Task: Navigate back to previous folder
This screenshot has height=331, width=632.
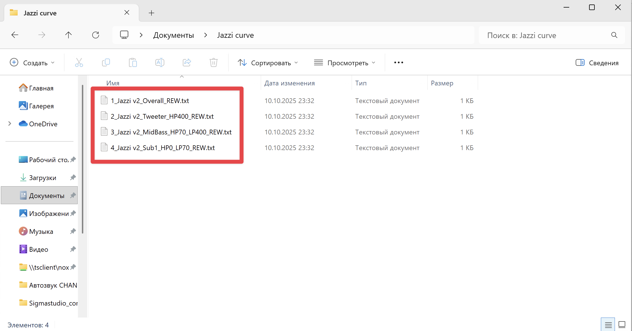Action: pyautogui.click(x=15, y=35)
